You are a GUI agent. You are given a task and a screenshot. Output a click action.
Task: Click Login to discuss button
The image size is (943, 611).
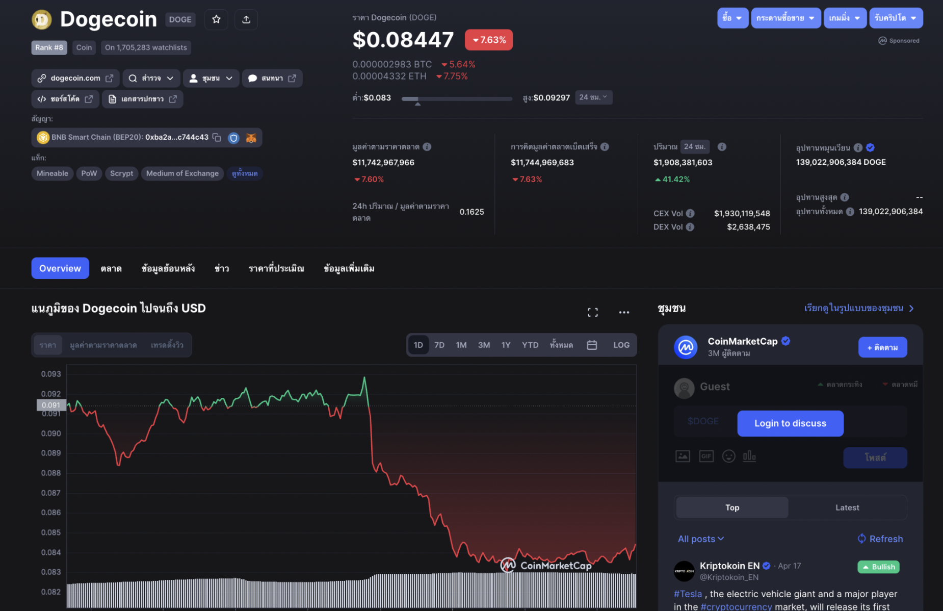click(790, 423)
